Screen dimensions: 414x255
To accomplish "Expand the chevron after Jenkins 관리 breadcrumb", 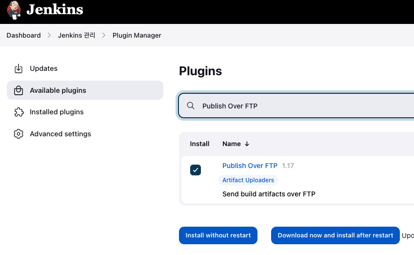I will tap(104, 35).
